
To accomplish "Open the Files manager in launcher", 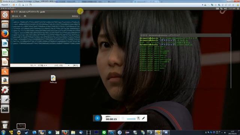I will coord(5,24).
